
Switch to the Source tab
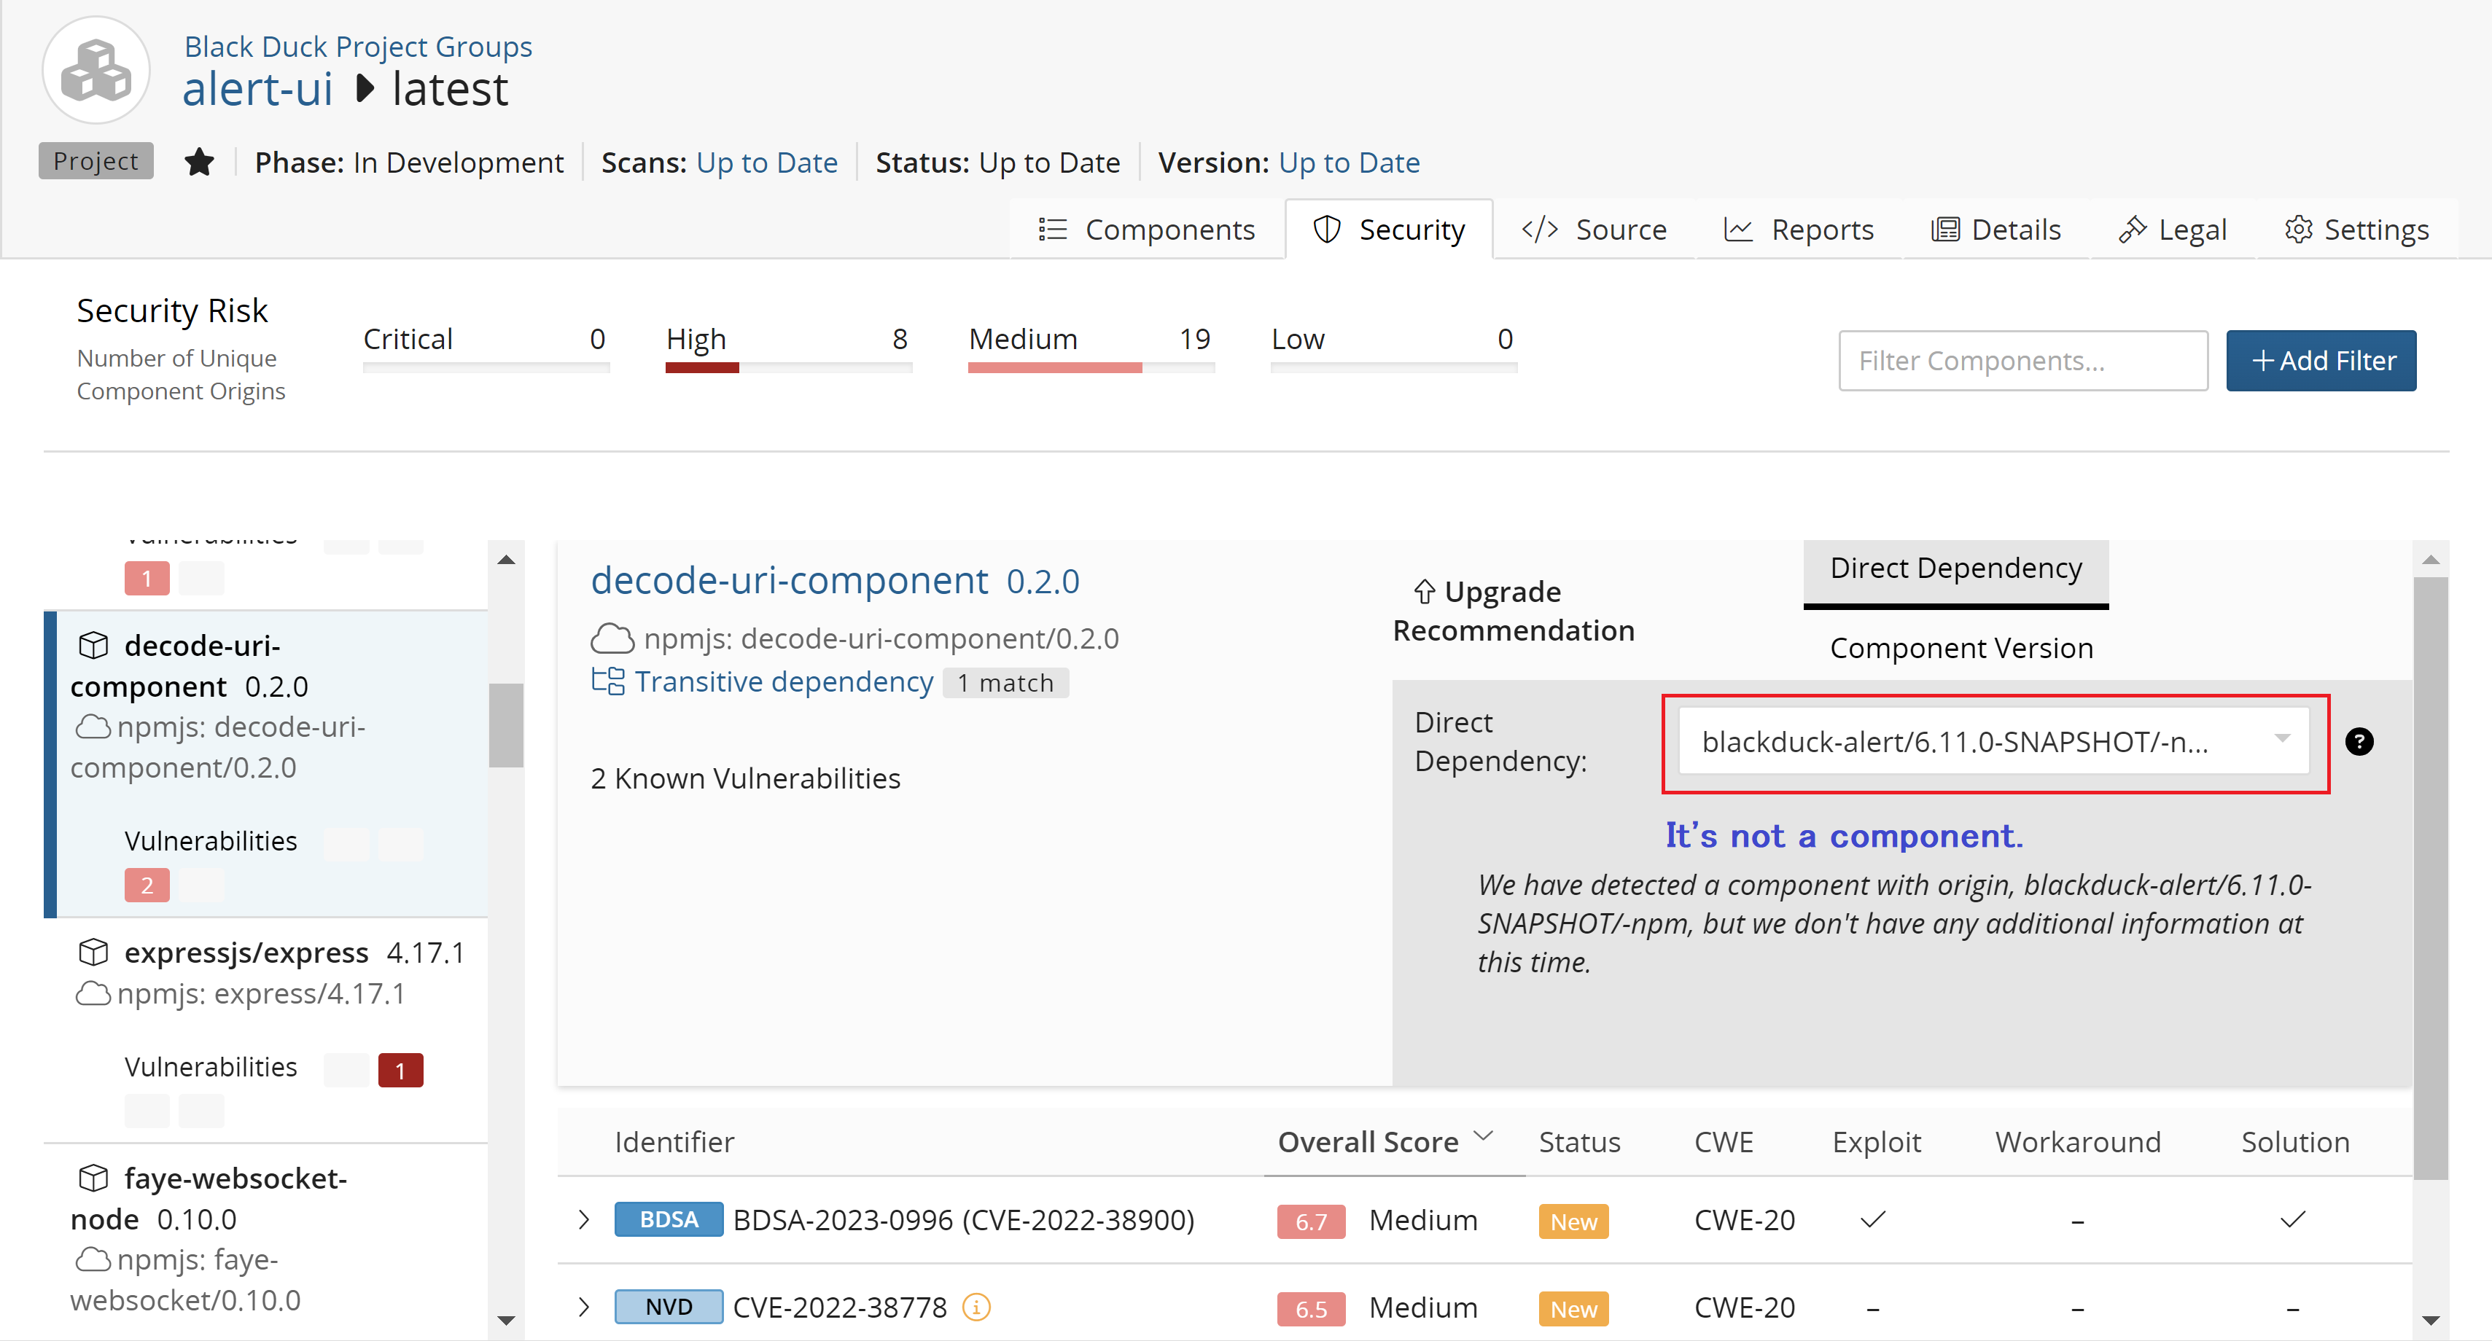click(x=1595, y=229)
